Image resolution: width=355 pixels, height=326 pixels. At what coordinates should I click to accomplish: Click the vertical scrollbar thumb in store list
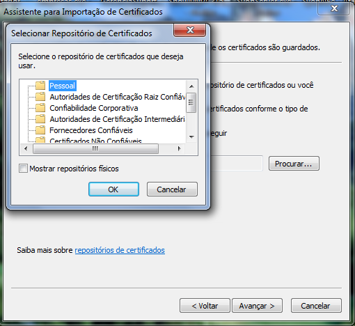[x=191, y=102]
